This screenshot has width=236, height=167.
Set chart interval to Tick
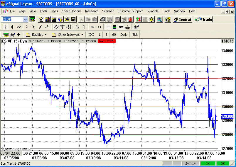[x=135, y=35]
